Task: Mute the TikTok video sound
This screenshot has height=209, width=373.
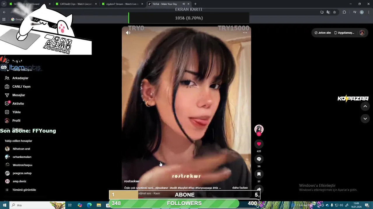Action: point(128,33)
